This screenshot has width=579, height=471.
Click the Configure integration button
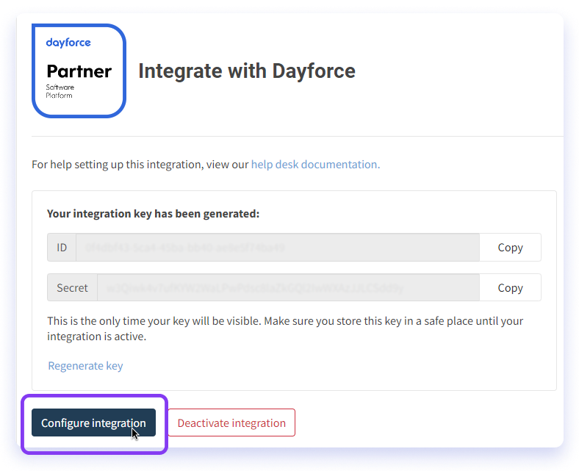click(93, 423)
